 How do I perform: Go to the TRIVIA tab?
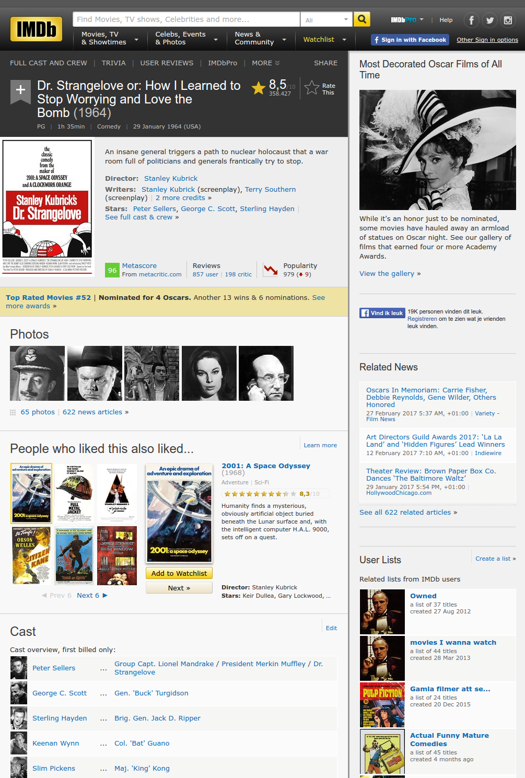(x=113, y=63)
